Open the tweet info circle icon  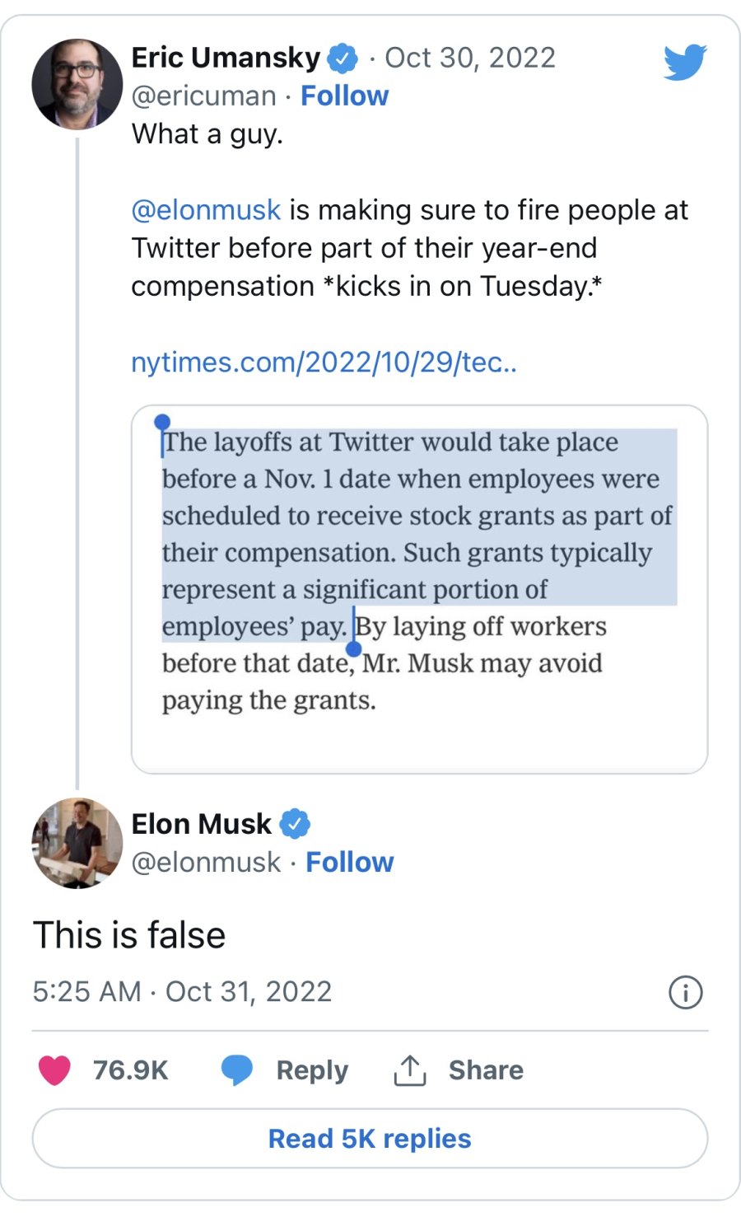click(686, 992)
